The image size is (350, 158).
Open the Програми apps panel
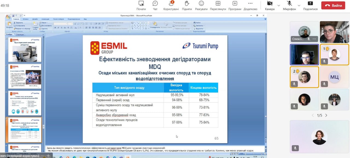(x=235, y=5)
